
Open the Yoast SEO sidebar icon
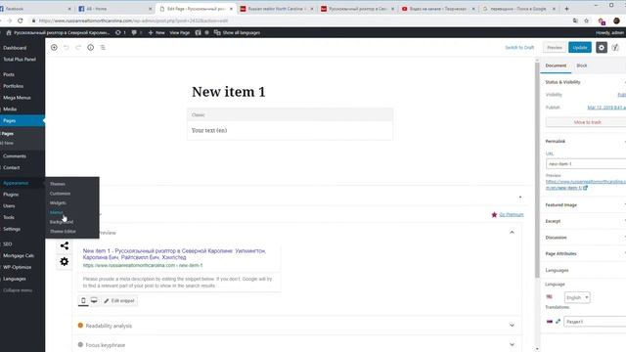pos(615,48)
